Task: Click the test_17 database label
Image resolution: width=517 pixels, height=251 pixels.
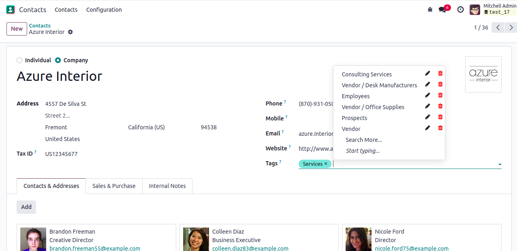Action: click(500, 12)
